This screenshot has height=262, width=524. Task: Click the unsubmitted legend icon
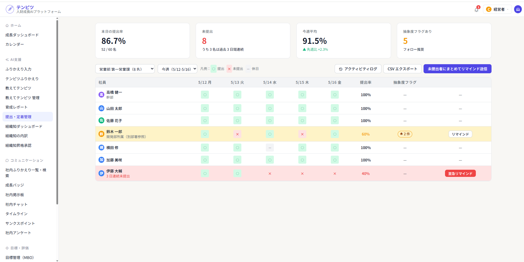(229, 69)
